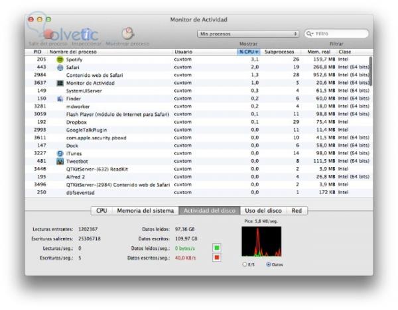Switch to the CPU tab
The height and width of the screenshot is (310, 398).
click(x=101, y=211)
